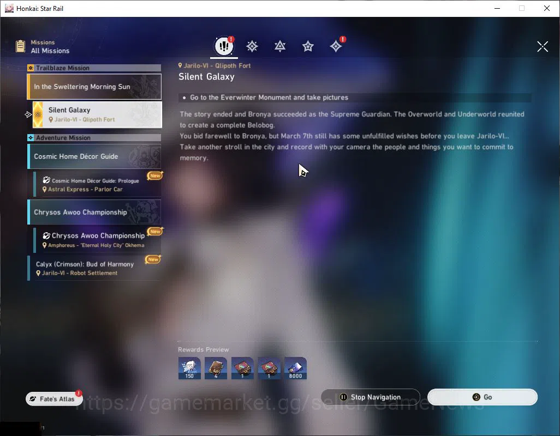The width and height of the screenshot is (560, 436).
Task: Click the Stop Navigation button
Action: point(371,397)
